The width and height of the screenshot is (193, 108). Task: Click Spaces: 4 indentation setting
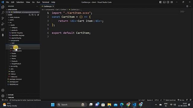(x=150, y=100)
